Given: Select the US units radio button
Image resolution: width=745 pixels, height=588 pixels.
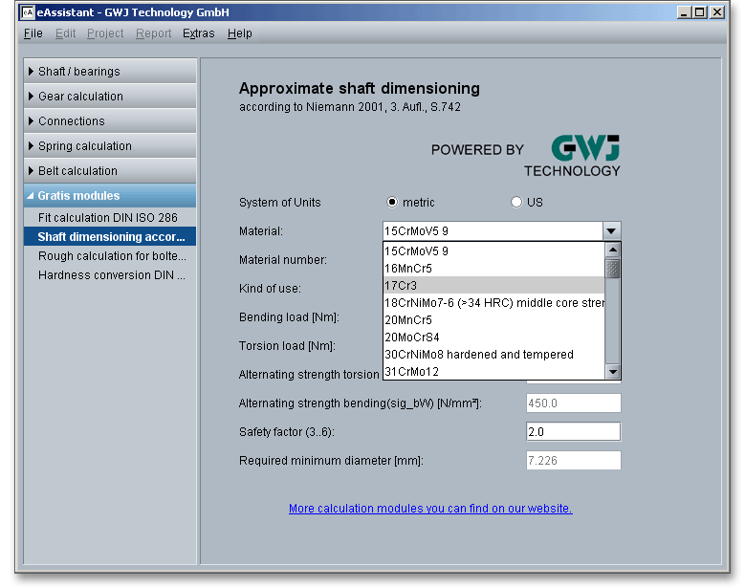Looking at the screenshot, I should [516, 203].
